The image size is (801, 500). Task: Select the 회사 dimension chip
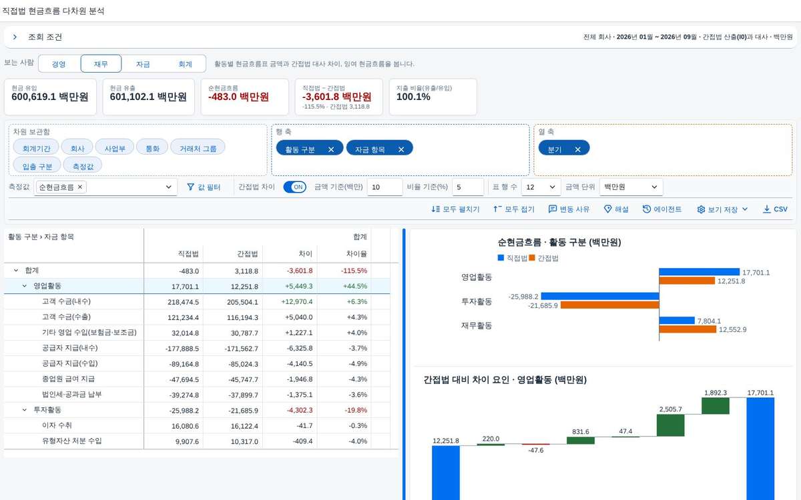point(77,148)
